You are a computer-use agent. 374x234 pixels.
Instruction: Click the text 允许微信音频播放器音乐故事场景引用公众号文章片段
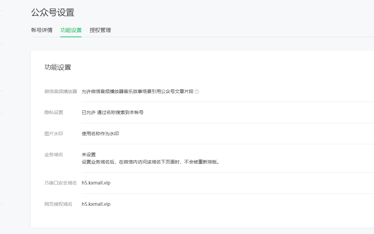137,91
